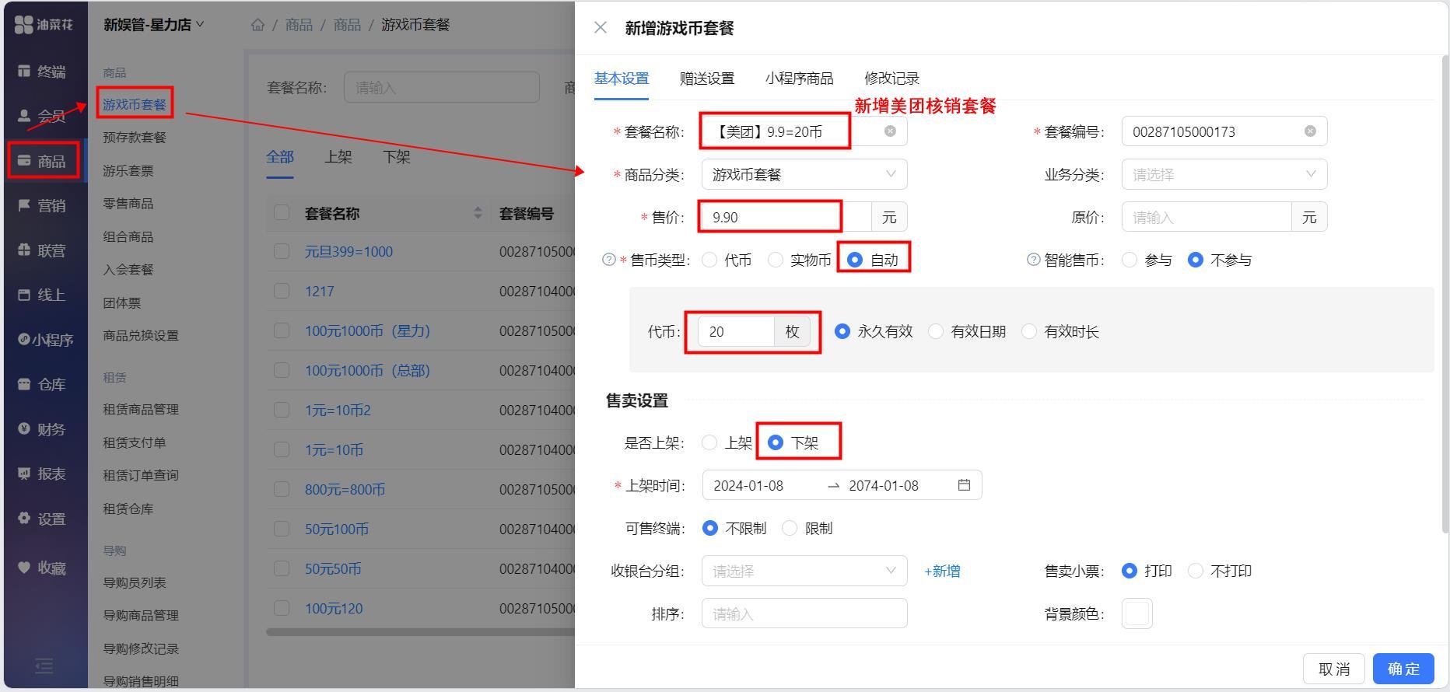The width and height of the screenshot is (1450, 692).
Task: Click the 确定 button
Action: point(1403,669)
